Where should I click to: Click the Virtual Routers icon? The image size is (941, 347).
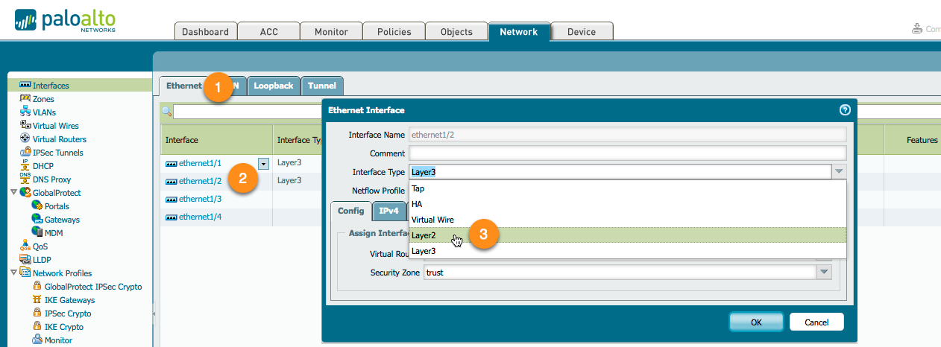pos(25,139)
